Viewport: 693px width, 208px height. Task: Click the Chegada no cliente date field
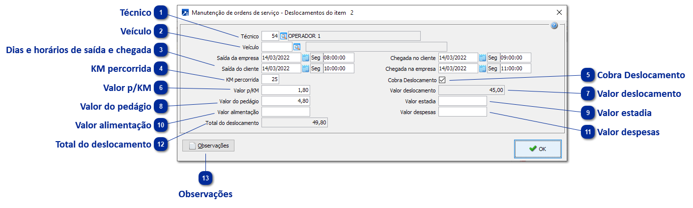click(x=458, y=58)
